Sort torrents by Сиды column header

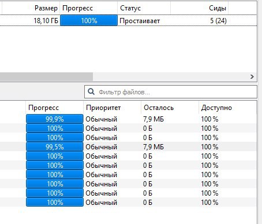(218, 8)
